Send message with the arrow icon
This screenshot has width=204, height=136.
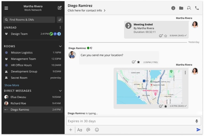click(x=198, y=130)
